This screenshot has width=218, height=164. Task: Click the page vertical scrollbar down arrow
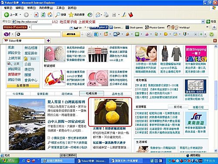pos(216,150)
